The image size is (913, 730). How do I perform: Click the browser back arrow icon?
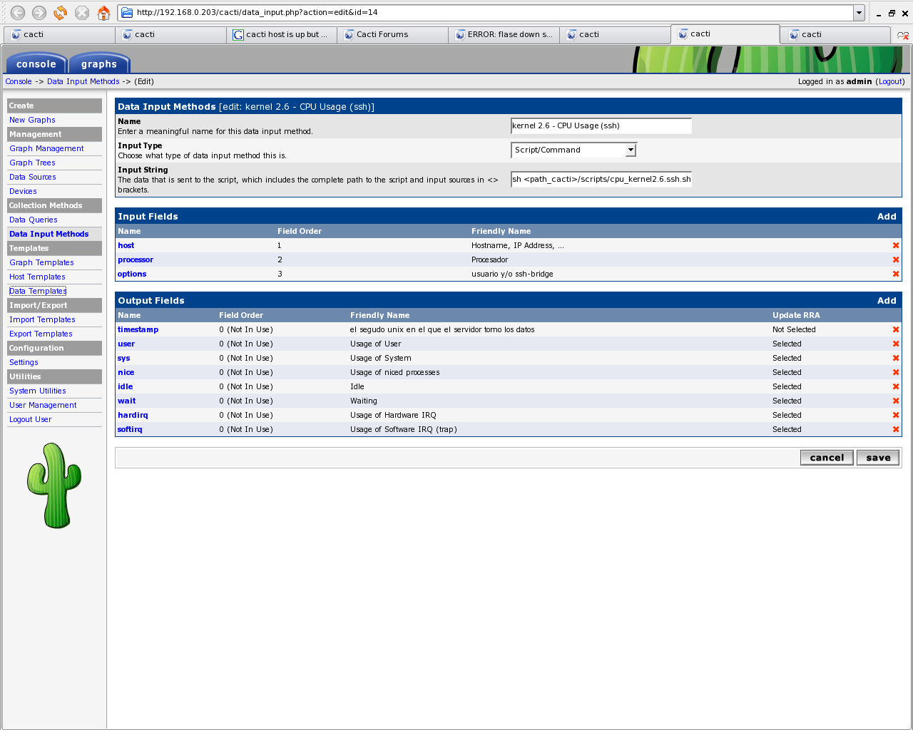(x=18, y=13)
